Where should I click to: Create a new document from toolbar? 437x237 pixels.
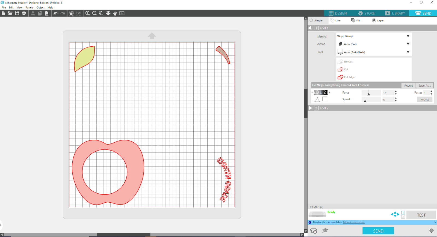(x=3, y=13)
